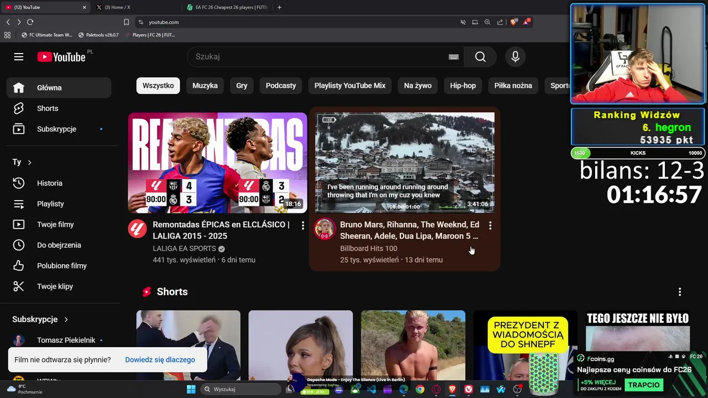Image resolution: width=708 pixels, height=398 pixels.
Task: Open more options for Remontadas ÉPICAS video
Action: coord(303,226)
